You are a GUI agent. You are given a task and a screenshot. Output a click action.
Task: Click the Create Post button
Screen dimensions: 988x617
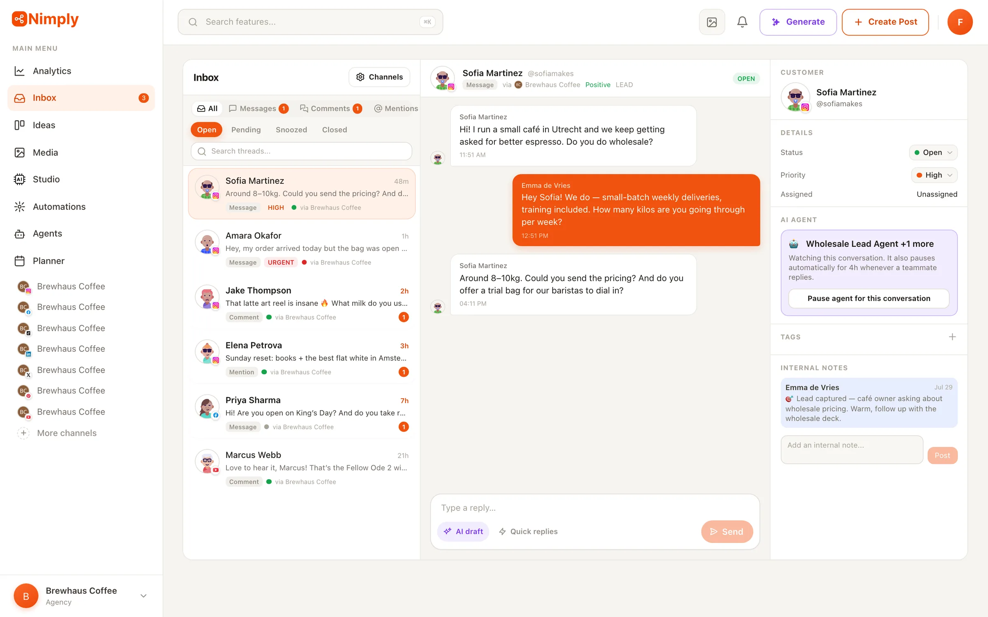(x=885, y=22)
